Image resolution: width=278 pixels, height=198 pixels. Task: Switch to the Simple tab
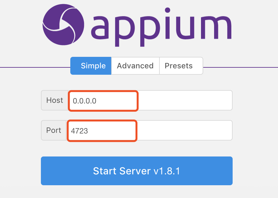point(91,66)
